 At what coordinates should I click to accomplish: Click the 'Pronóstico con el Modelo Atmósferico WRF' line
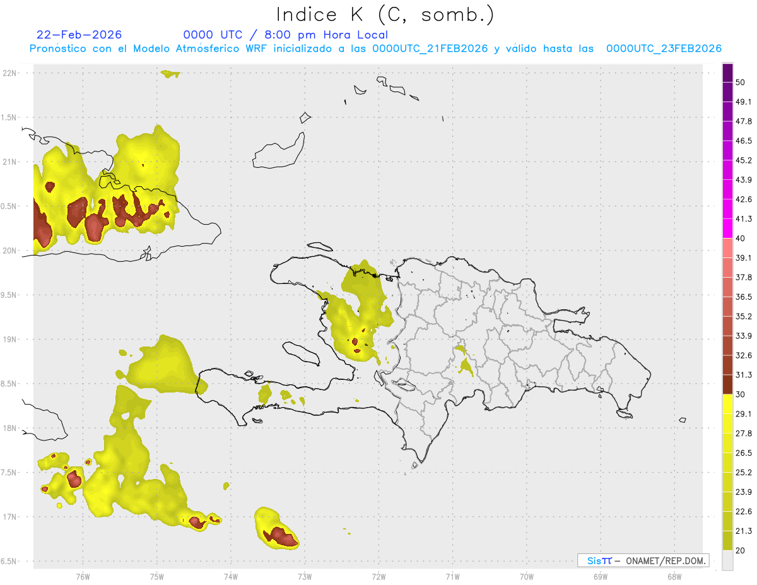tap(375, 49)
